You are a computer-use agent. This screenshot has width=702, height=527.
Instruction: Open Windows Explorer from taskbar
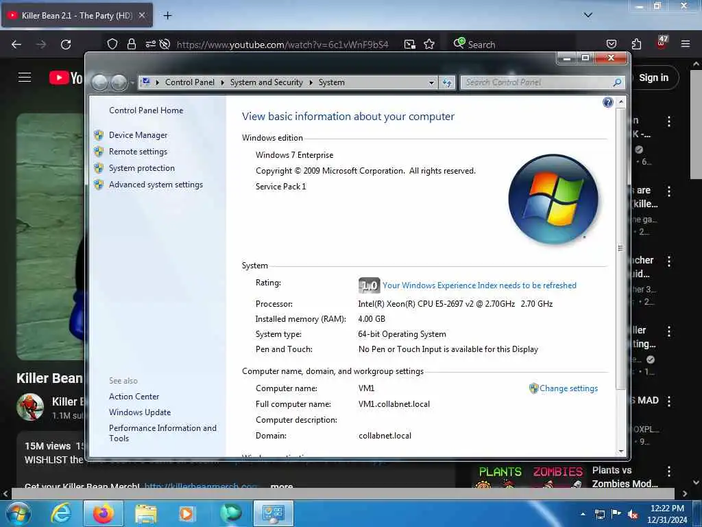[x=146, y=513]
